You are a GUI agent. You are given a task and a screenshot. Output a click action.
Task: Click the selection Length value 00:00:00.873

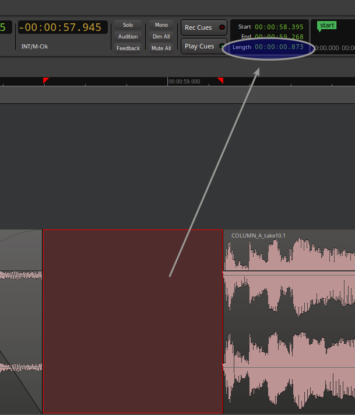(279, 47)
